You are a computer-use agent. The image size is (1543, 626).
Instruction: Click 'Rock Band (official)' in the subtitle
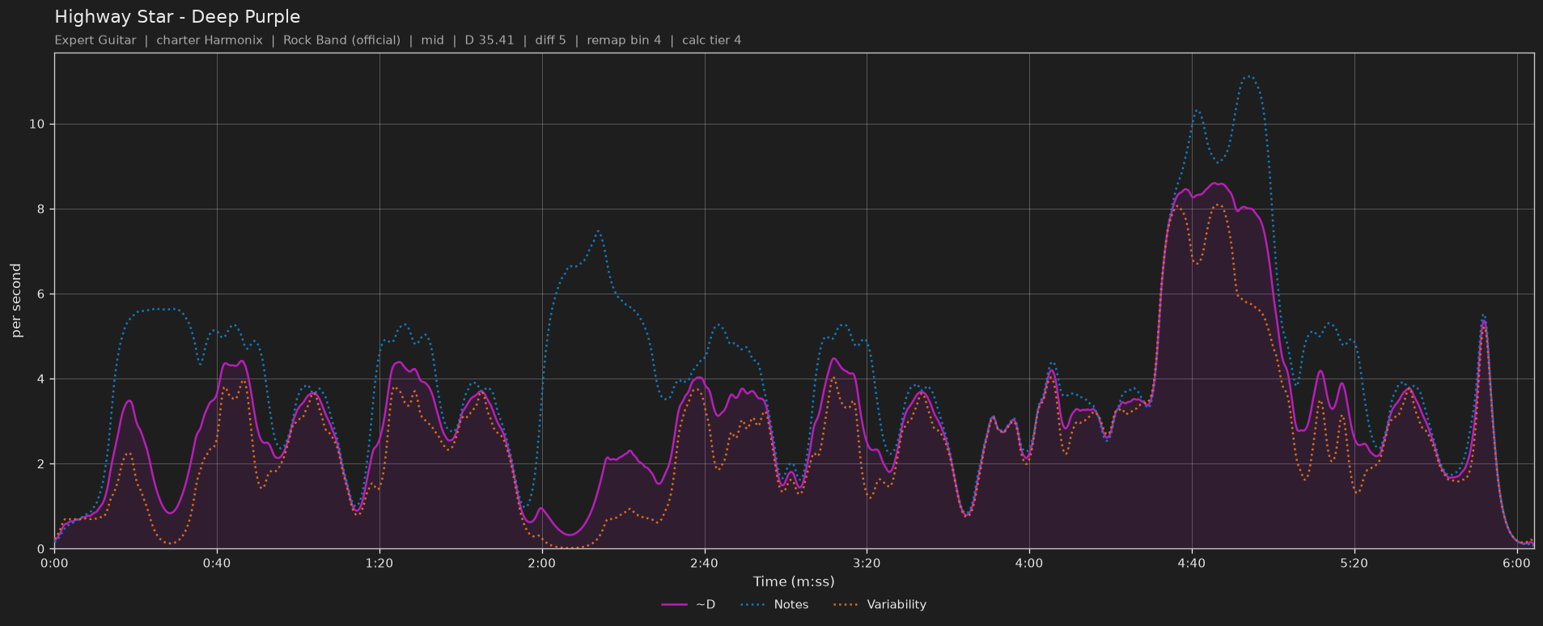click(x=341, y=40)
